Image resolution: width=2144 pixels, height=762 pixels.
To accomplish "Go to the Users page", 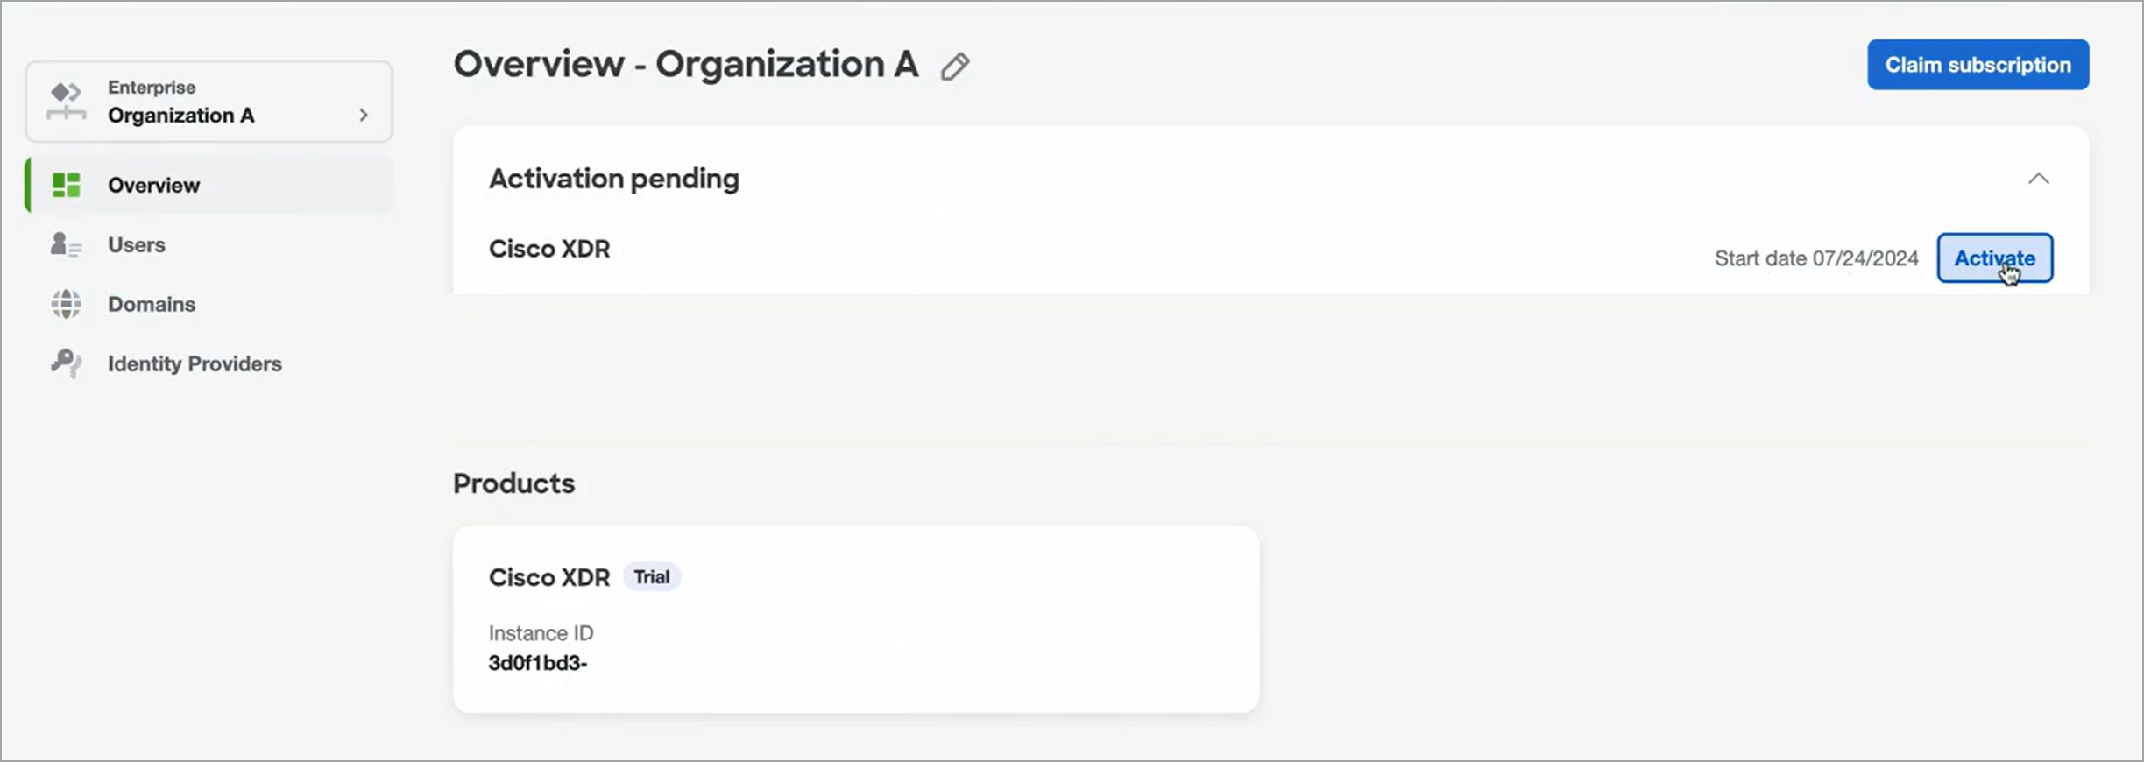I will pyautogui.click(x=209, y=244).
